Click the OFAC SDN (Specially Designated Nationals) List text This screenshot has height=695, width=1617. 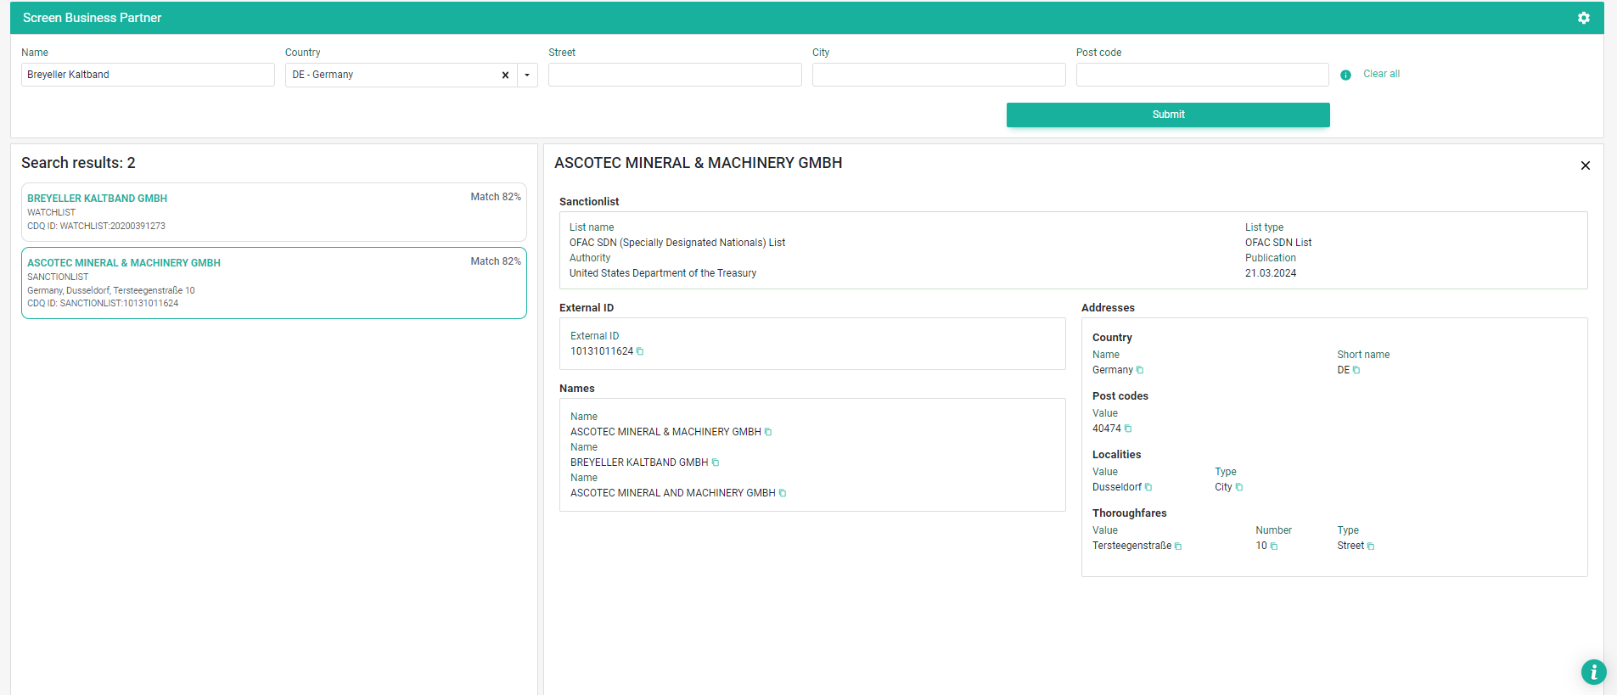click(x=677, y=243)
